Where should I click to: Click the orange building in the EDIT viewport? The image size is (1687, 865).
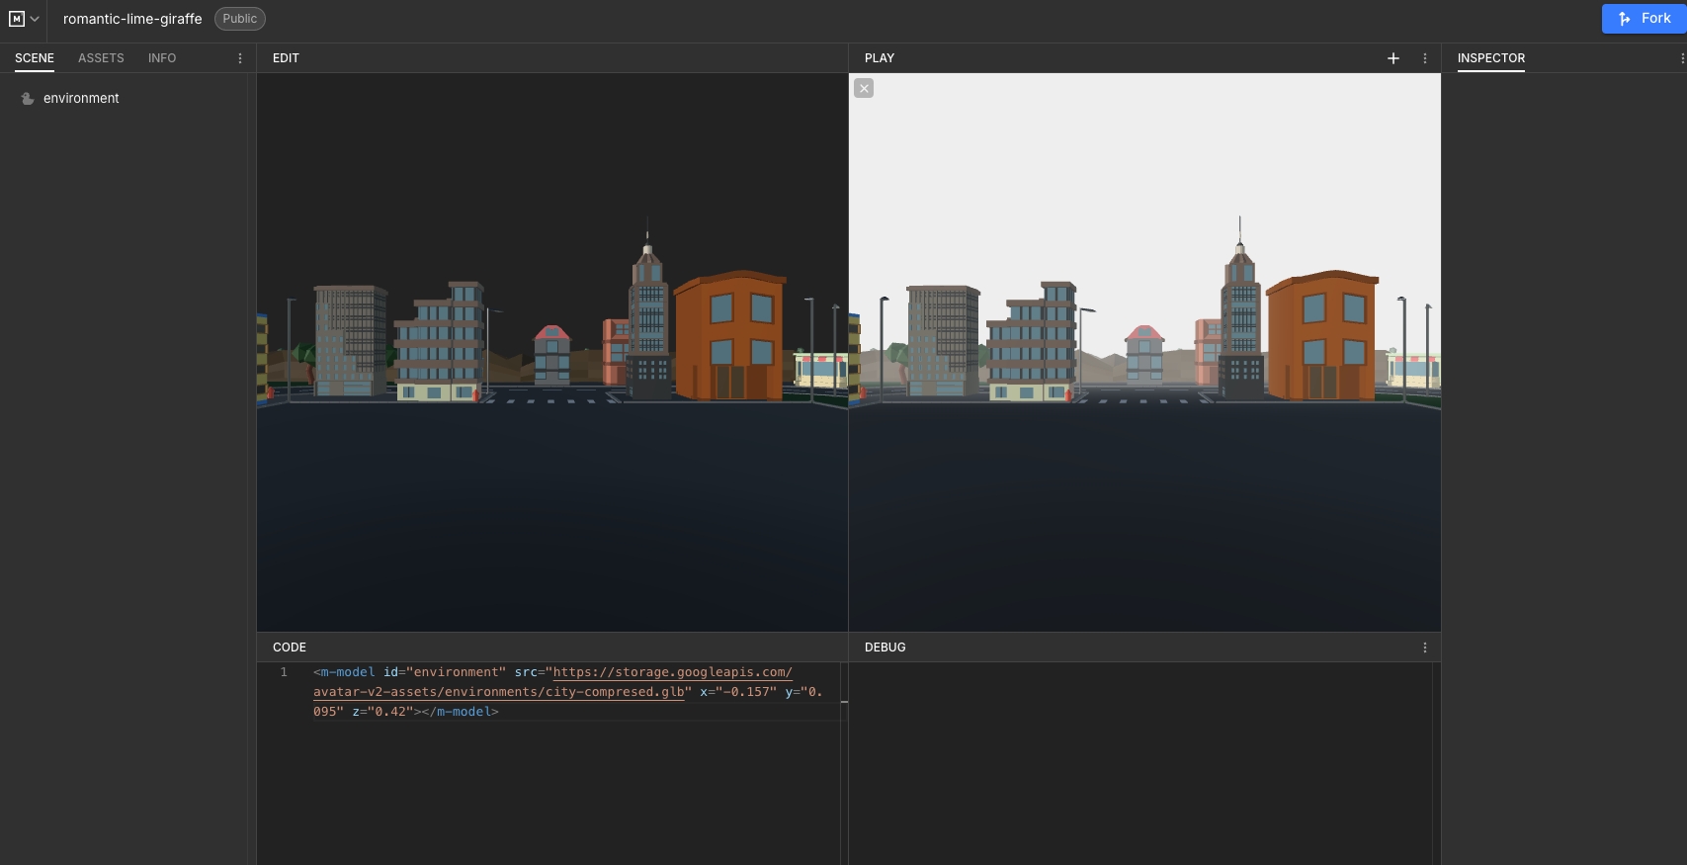tap(729, 336)
